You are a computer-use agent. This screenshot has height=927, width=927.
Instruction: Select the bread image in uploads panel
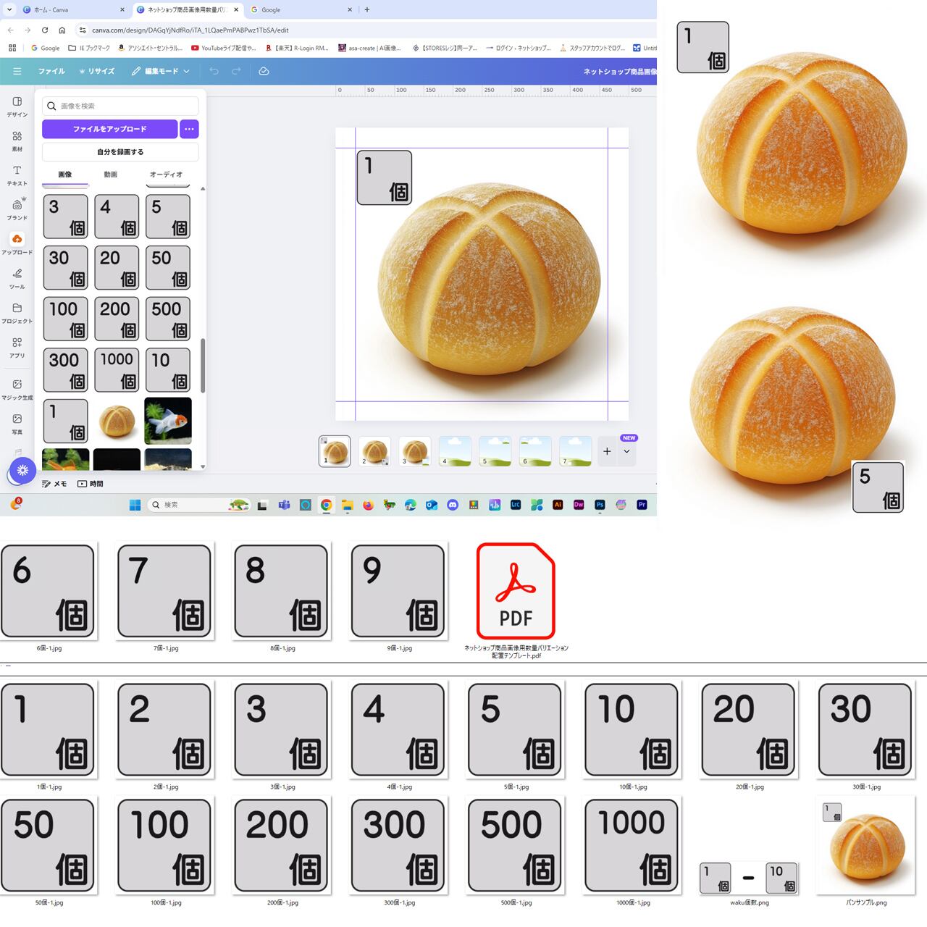117,421
